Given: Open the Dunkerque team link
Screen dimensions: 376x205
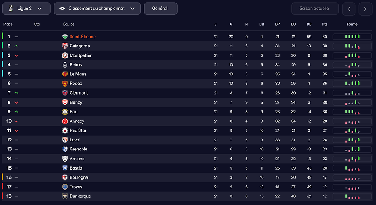Looking at the screenshot, I should [x=80, y=196].
